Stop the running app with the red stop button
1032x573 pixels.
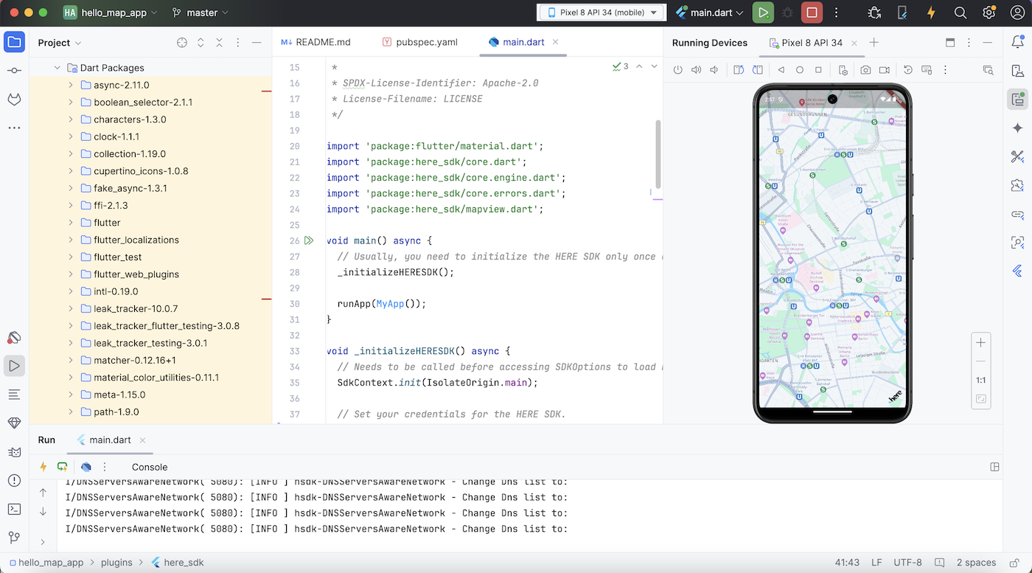[812, 13]
